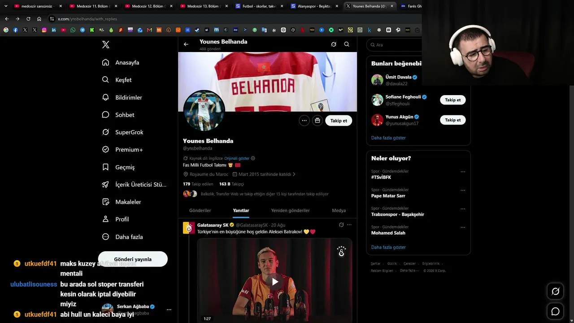
Task: Reload the page in browser toolbar
Action: [x=28, y=19]
